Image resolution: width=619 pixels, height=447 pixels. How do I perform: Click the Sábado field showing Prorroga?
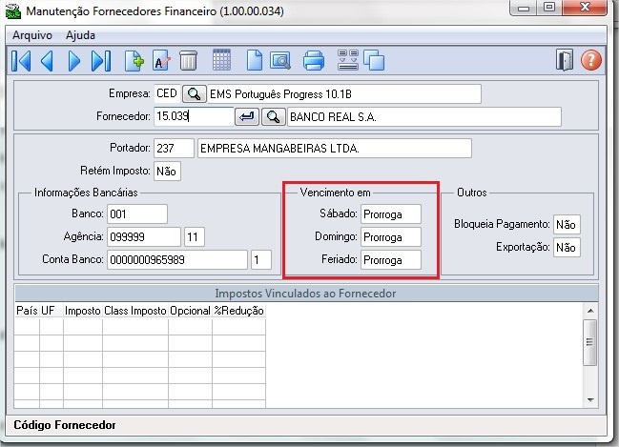(x=391, y=214)
